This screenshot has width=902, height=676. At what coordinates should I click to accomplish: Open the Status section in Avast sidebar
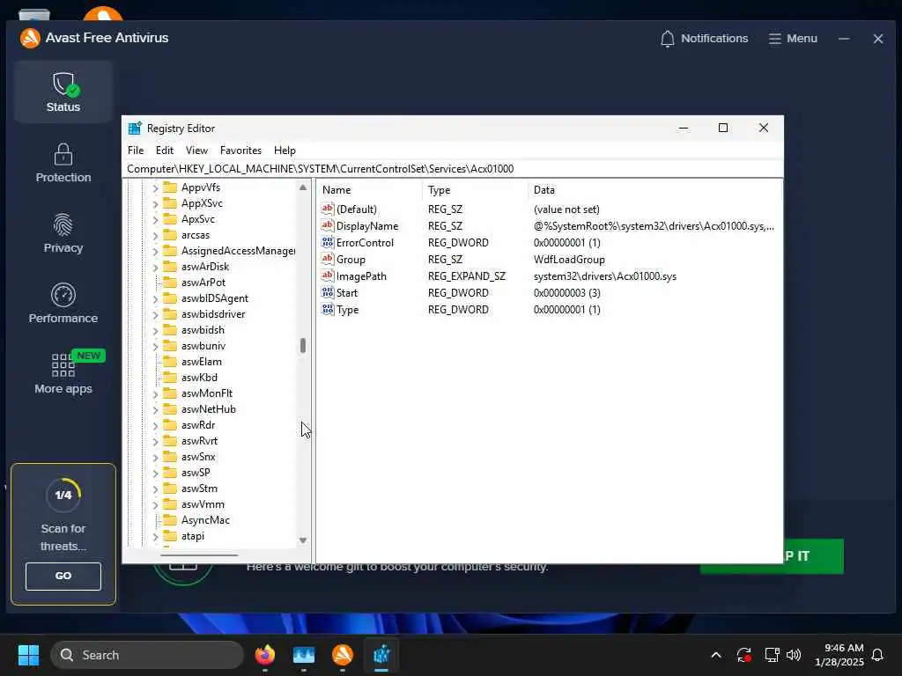click(63, 92)
